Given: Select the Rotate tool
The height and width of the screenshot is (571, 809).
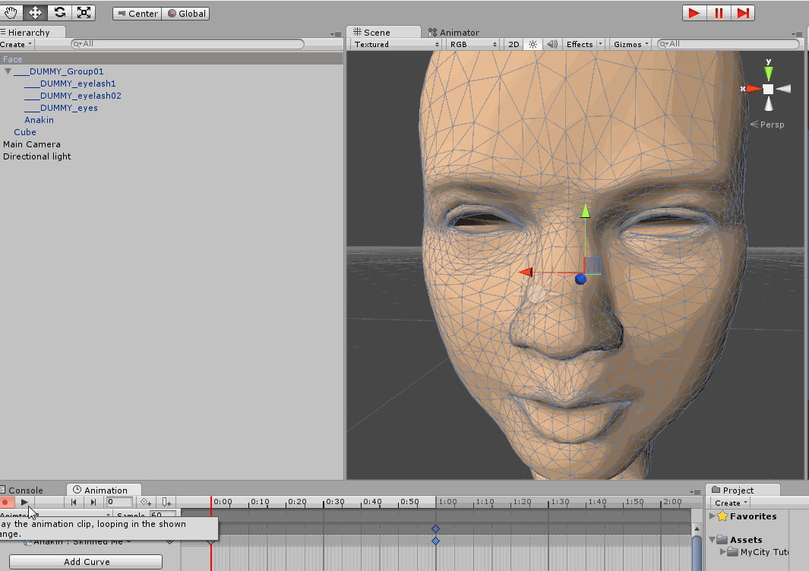Looking at the screenshot, I should pyautogui.click(x=59, y=13).
